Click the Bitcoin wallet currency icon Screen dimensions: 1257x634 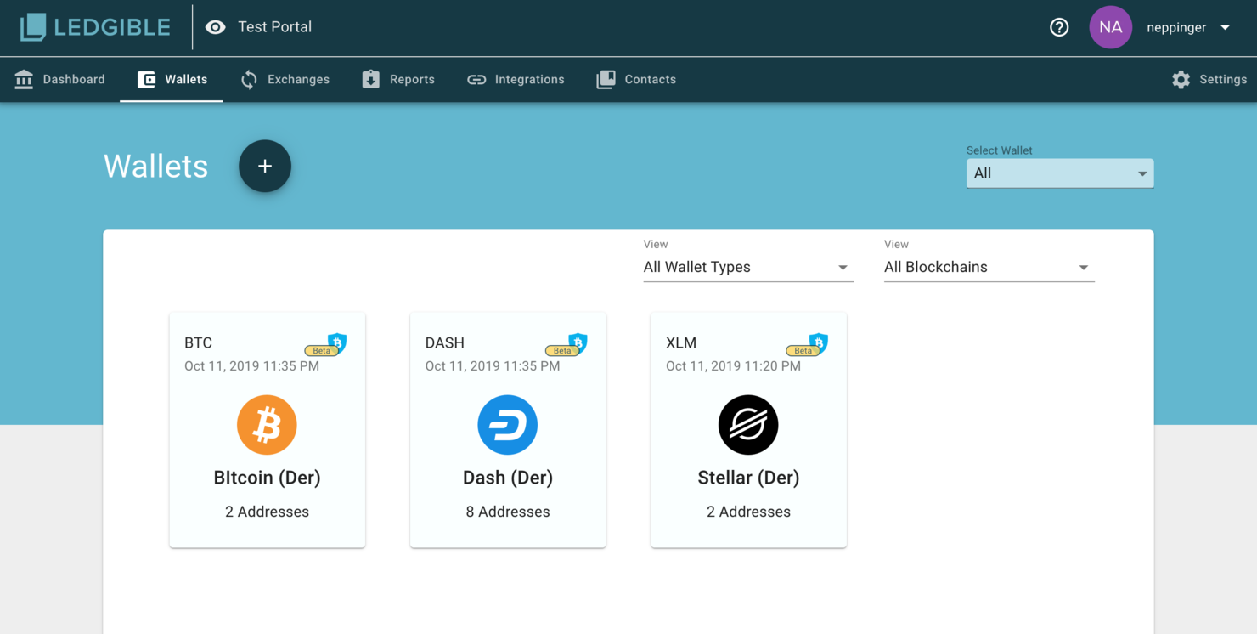click(267, 424)
